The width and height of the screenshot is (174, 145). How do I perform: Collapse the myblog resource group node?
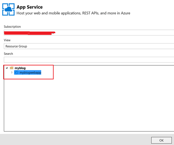[6, 68]
